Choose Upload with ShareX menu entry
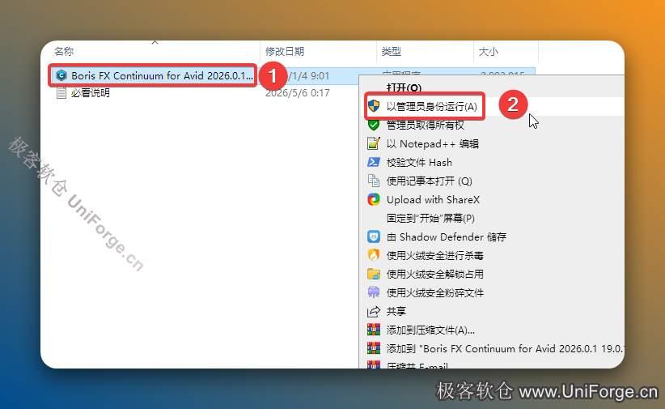The image size is (665, 409). [433, 200]
